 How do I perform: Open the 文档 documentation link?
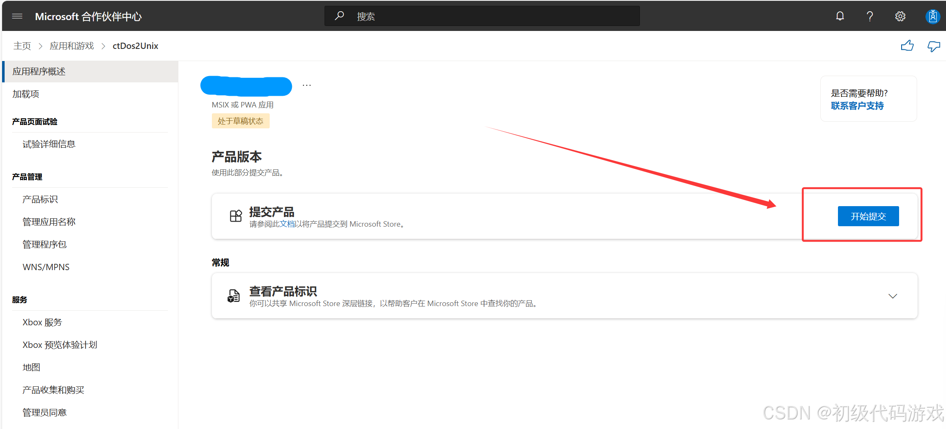(287, 224)
